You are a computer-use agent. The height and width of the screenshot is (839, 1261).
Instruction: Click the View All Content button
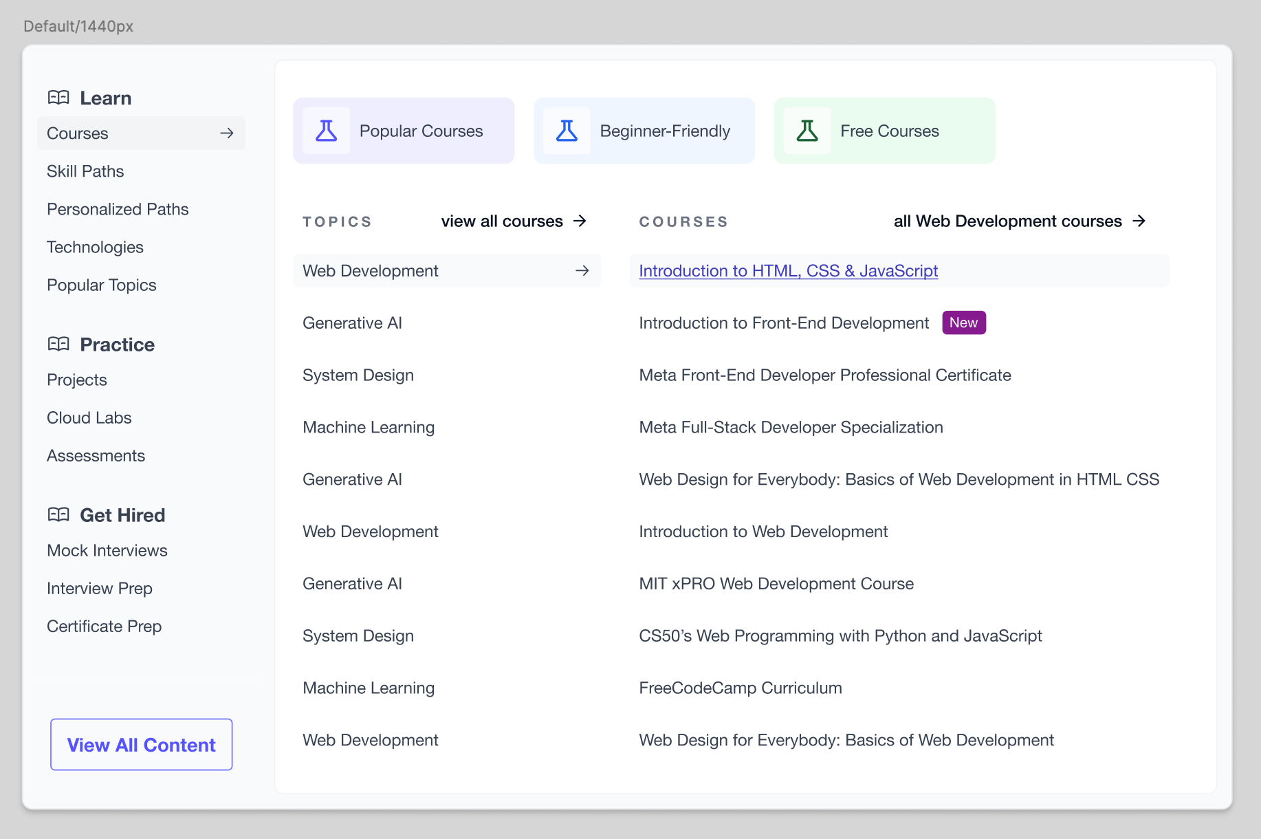142,745
